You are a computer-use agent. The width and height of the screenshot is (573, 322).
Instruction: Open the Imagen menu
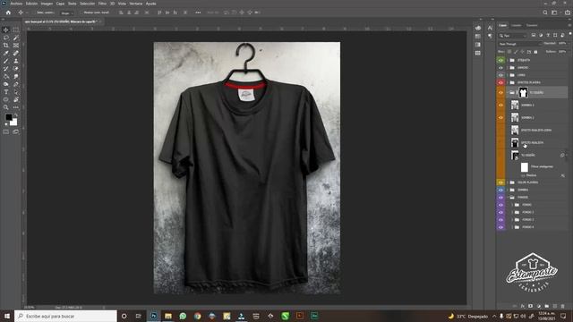point(47,4)
